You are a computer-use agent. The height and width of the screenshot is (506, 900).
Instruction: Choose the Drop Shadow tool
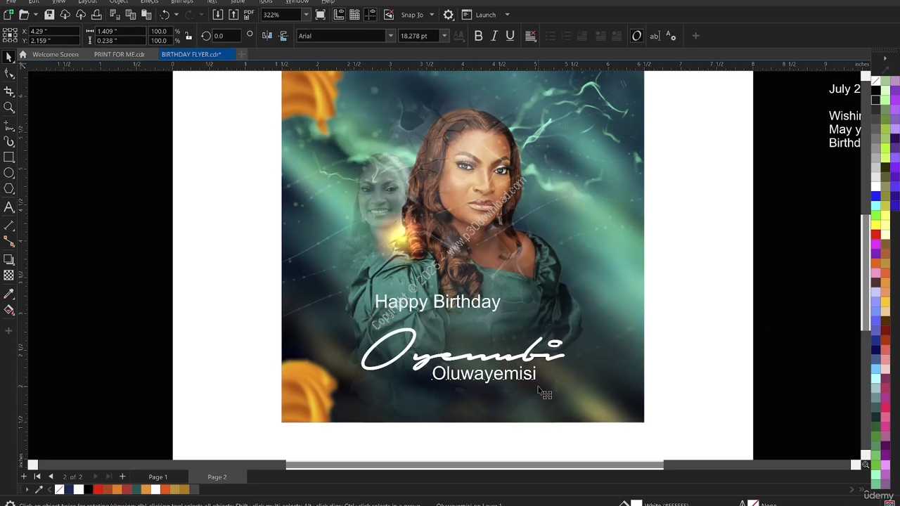pos(8,259)
